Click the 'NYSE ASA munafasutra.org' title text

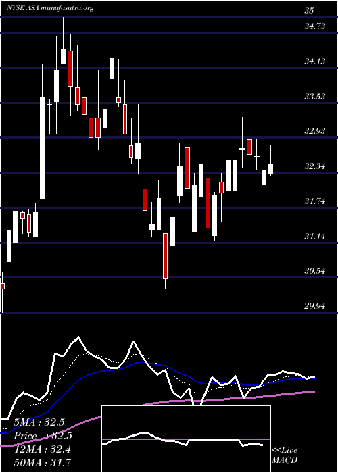point(50,8)
